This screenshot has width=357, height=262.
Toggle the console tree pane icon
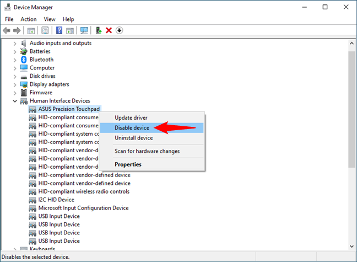pos(31,30)
